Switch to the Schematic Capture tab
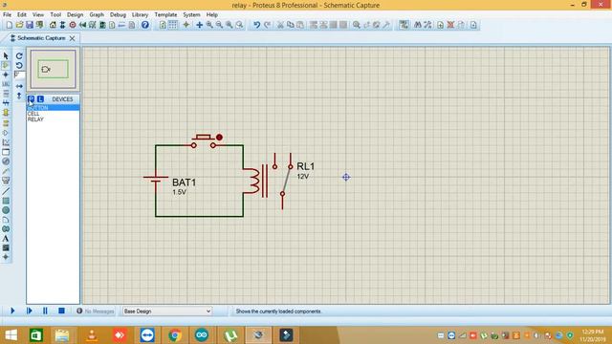612x344 pixels. click(41, 38)
